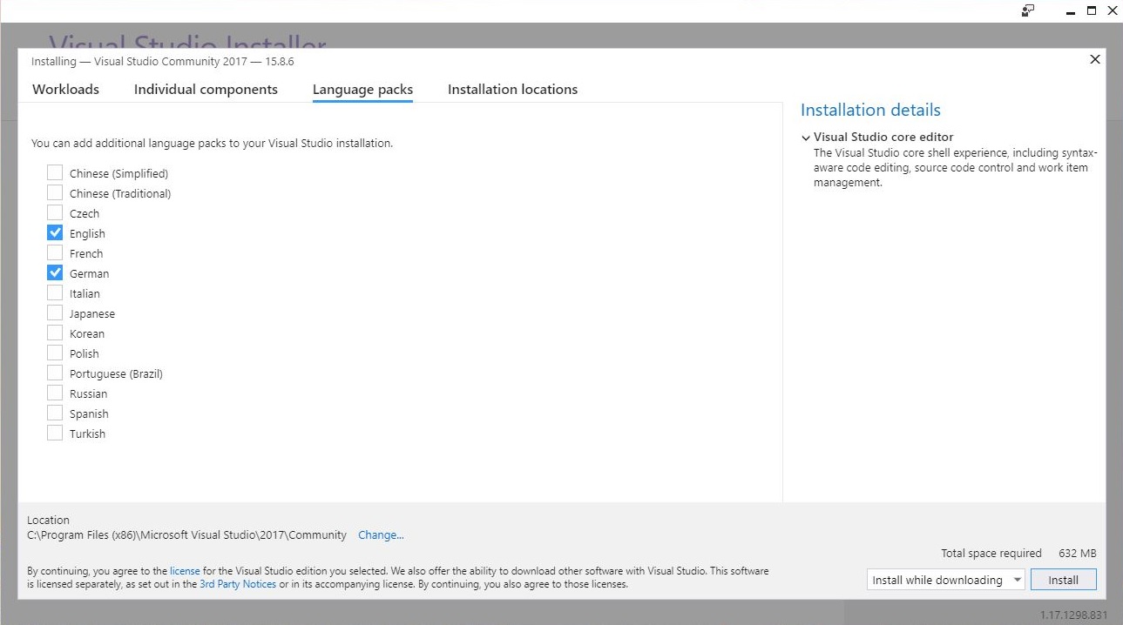Click the Installation details heading
The height and width of the screenshot is (625, 1123).
[870, 111]
